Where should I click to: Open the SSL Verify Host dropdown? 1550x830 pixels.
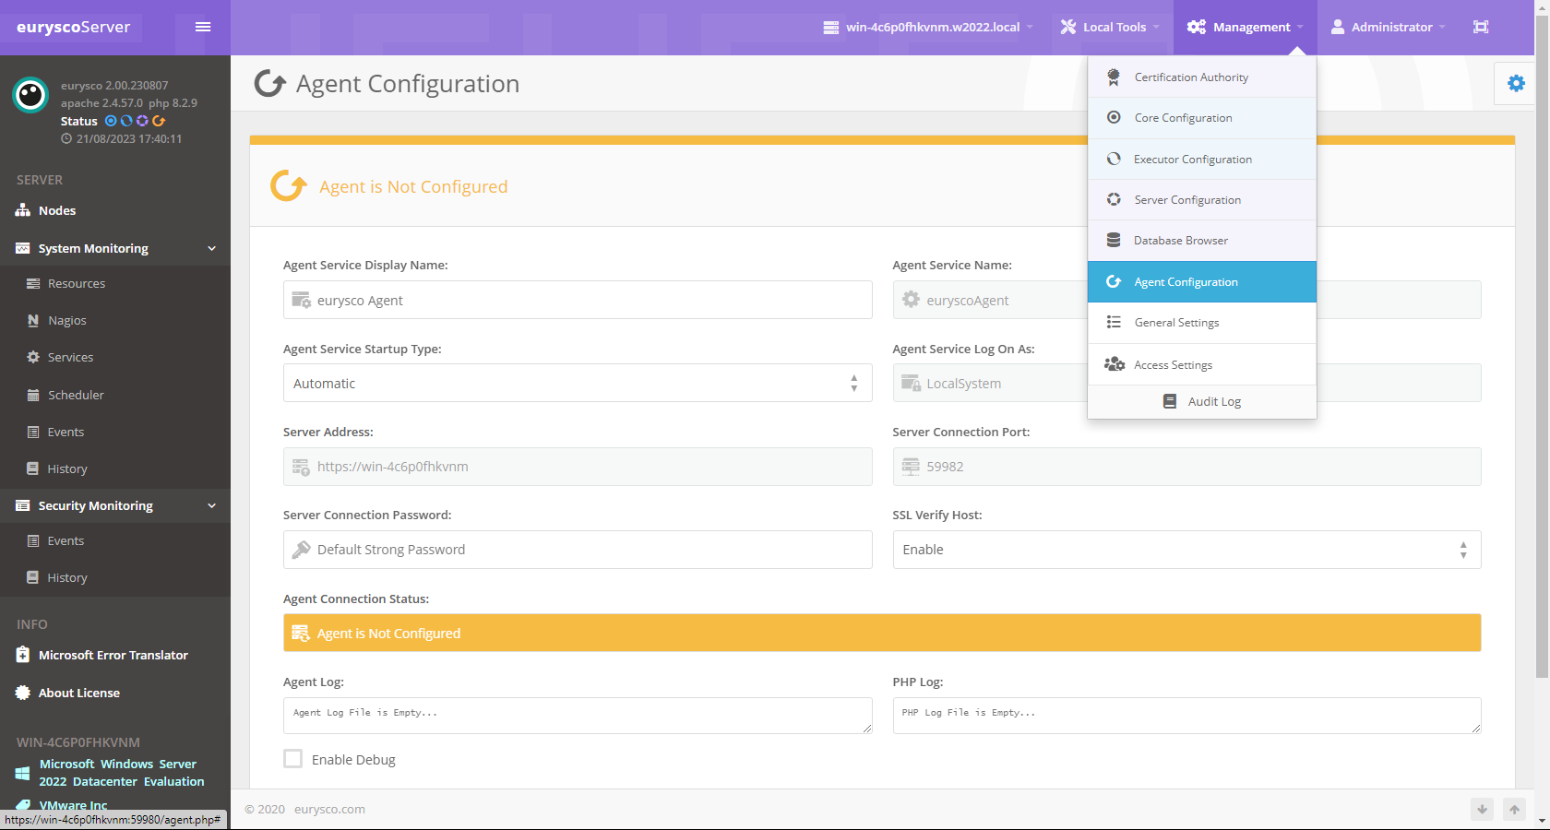[1186, 550]
